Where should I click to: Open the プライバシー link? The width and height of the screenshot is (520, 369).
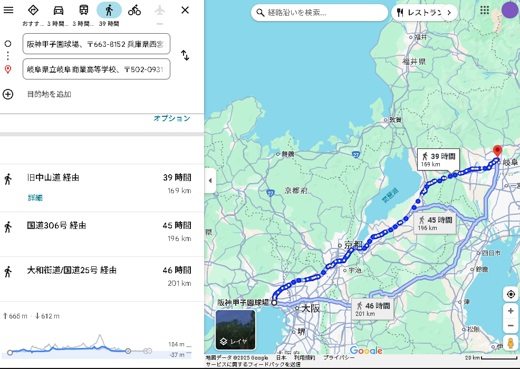coord(339,357)
